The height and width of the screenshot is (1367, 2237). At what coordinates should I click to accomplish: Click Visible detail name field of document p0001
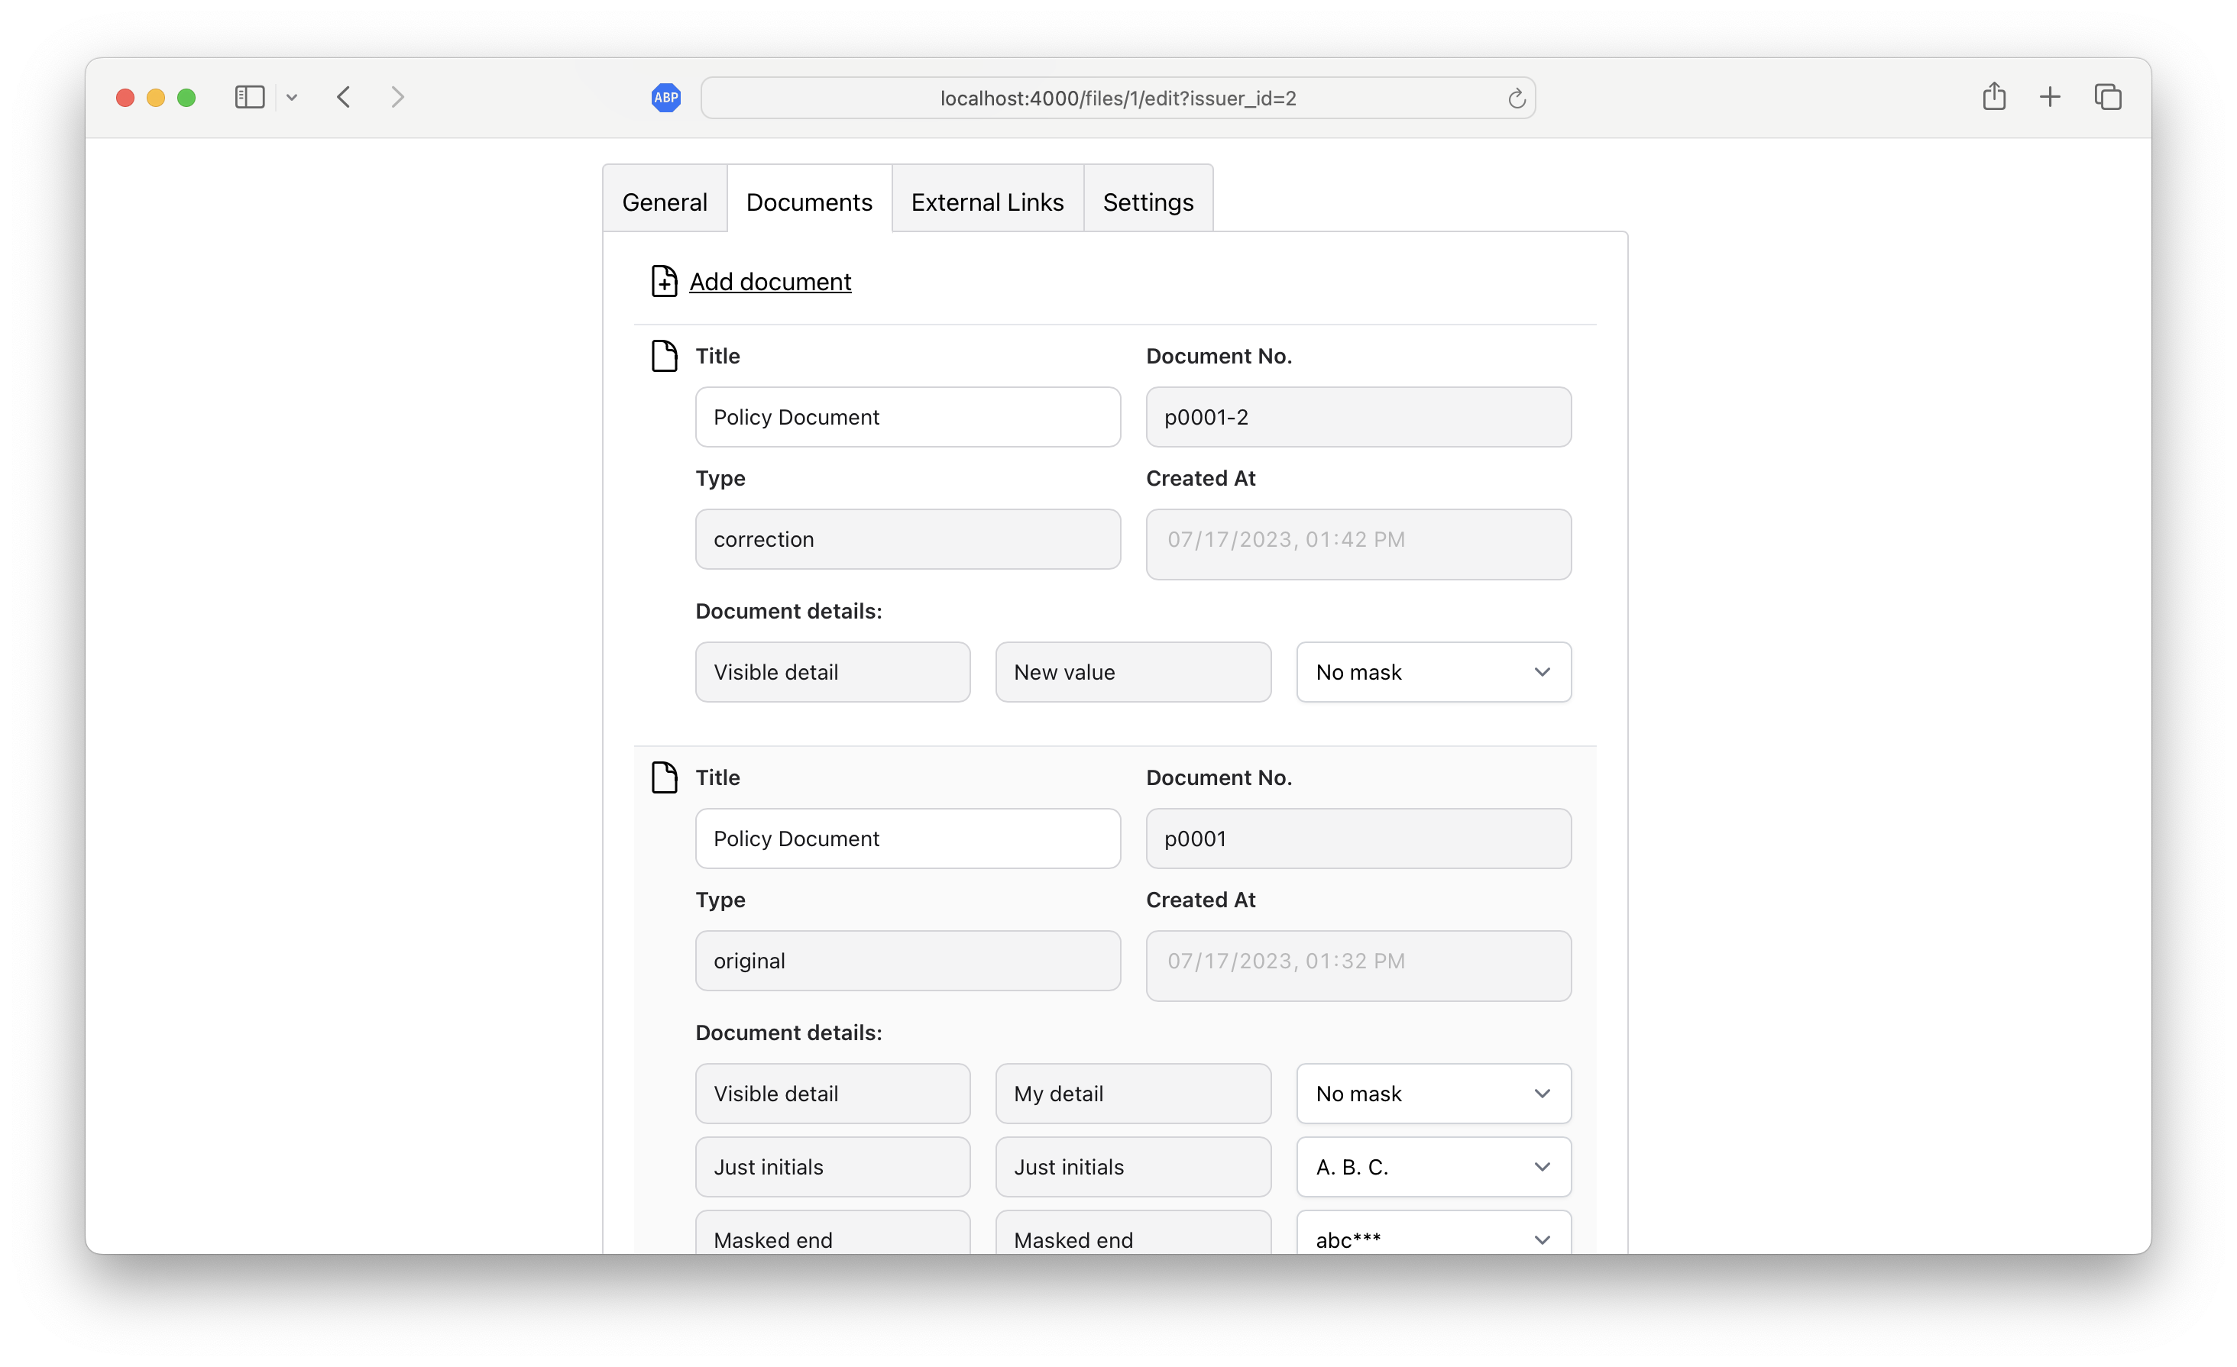[833, 1093]
